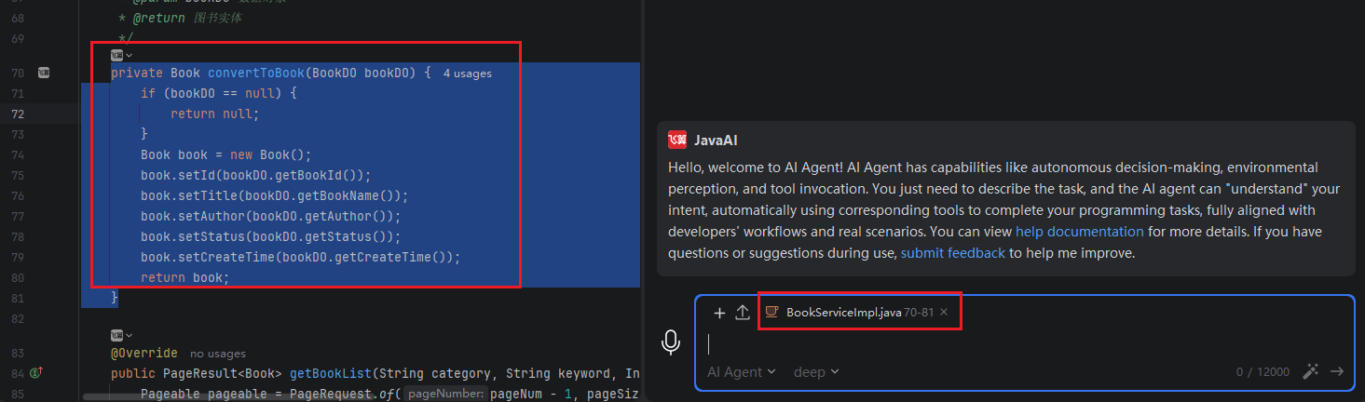
Task: Click the '0 / 12000' character counter
Action: click(1263, 371)
